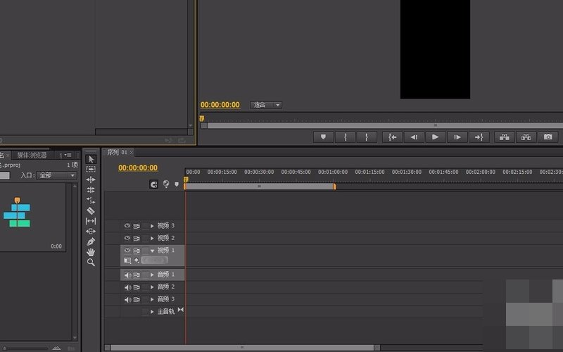Select the Selection arrow tool

(x=91, y=159)
